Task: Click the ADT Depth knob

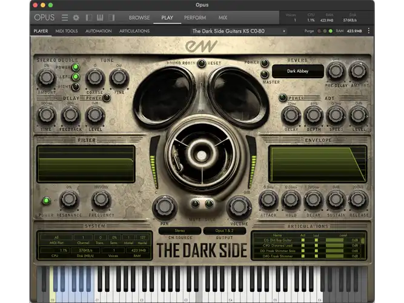Action: pyautogui.click(x=313, y=115)
